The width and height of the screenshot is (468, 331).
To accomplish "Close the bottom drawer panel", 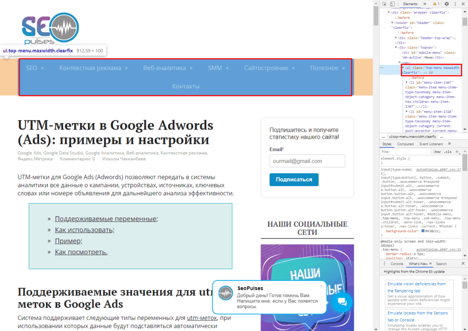I will click(x=463, y=263).
